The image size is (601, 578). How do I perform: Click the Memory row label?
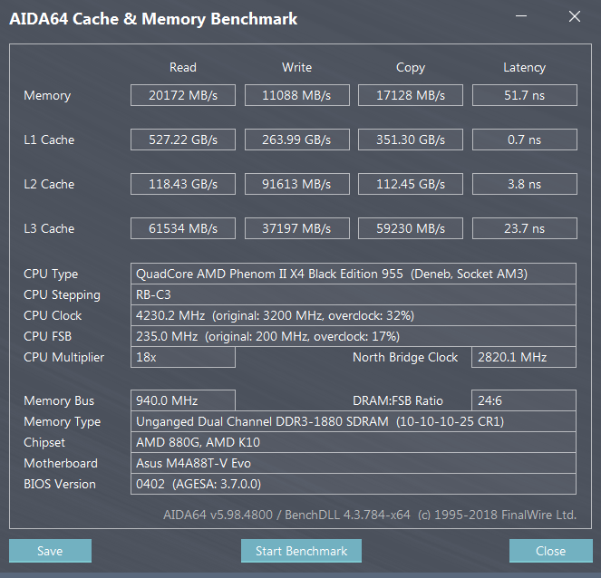[x=47, y=95]
